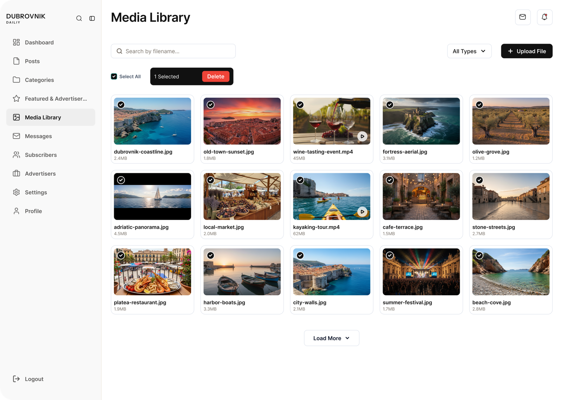Expand more files with Load More
The width and height of the screenshot is (562, 400).
tap(332, 338)
